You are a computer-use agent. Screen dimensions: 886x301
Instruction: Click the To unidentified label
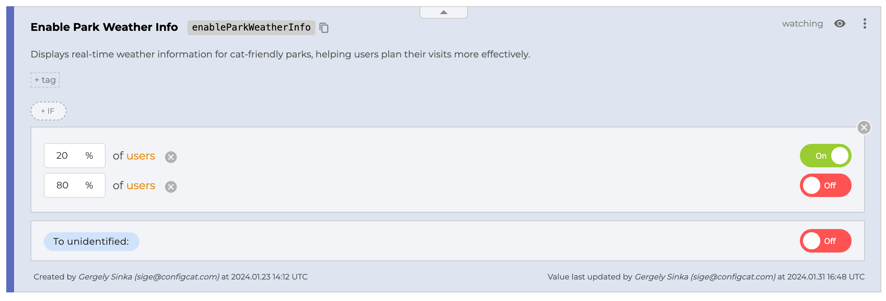click(x=91, y=242)
